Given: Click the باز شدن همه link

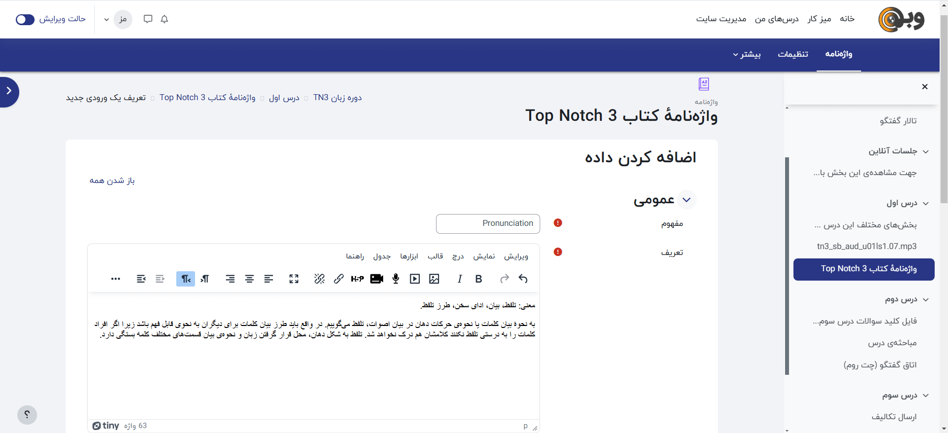Looking at the screenshot, I should click(112, 180).
